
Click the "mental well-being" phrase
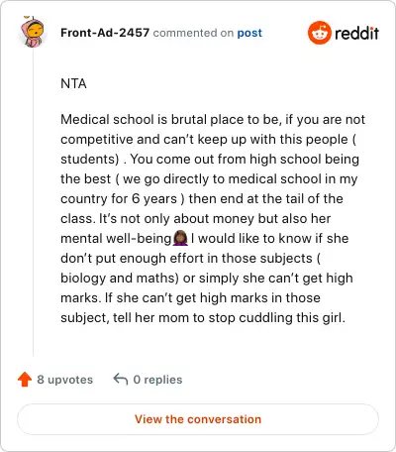[116, 238]
